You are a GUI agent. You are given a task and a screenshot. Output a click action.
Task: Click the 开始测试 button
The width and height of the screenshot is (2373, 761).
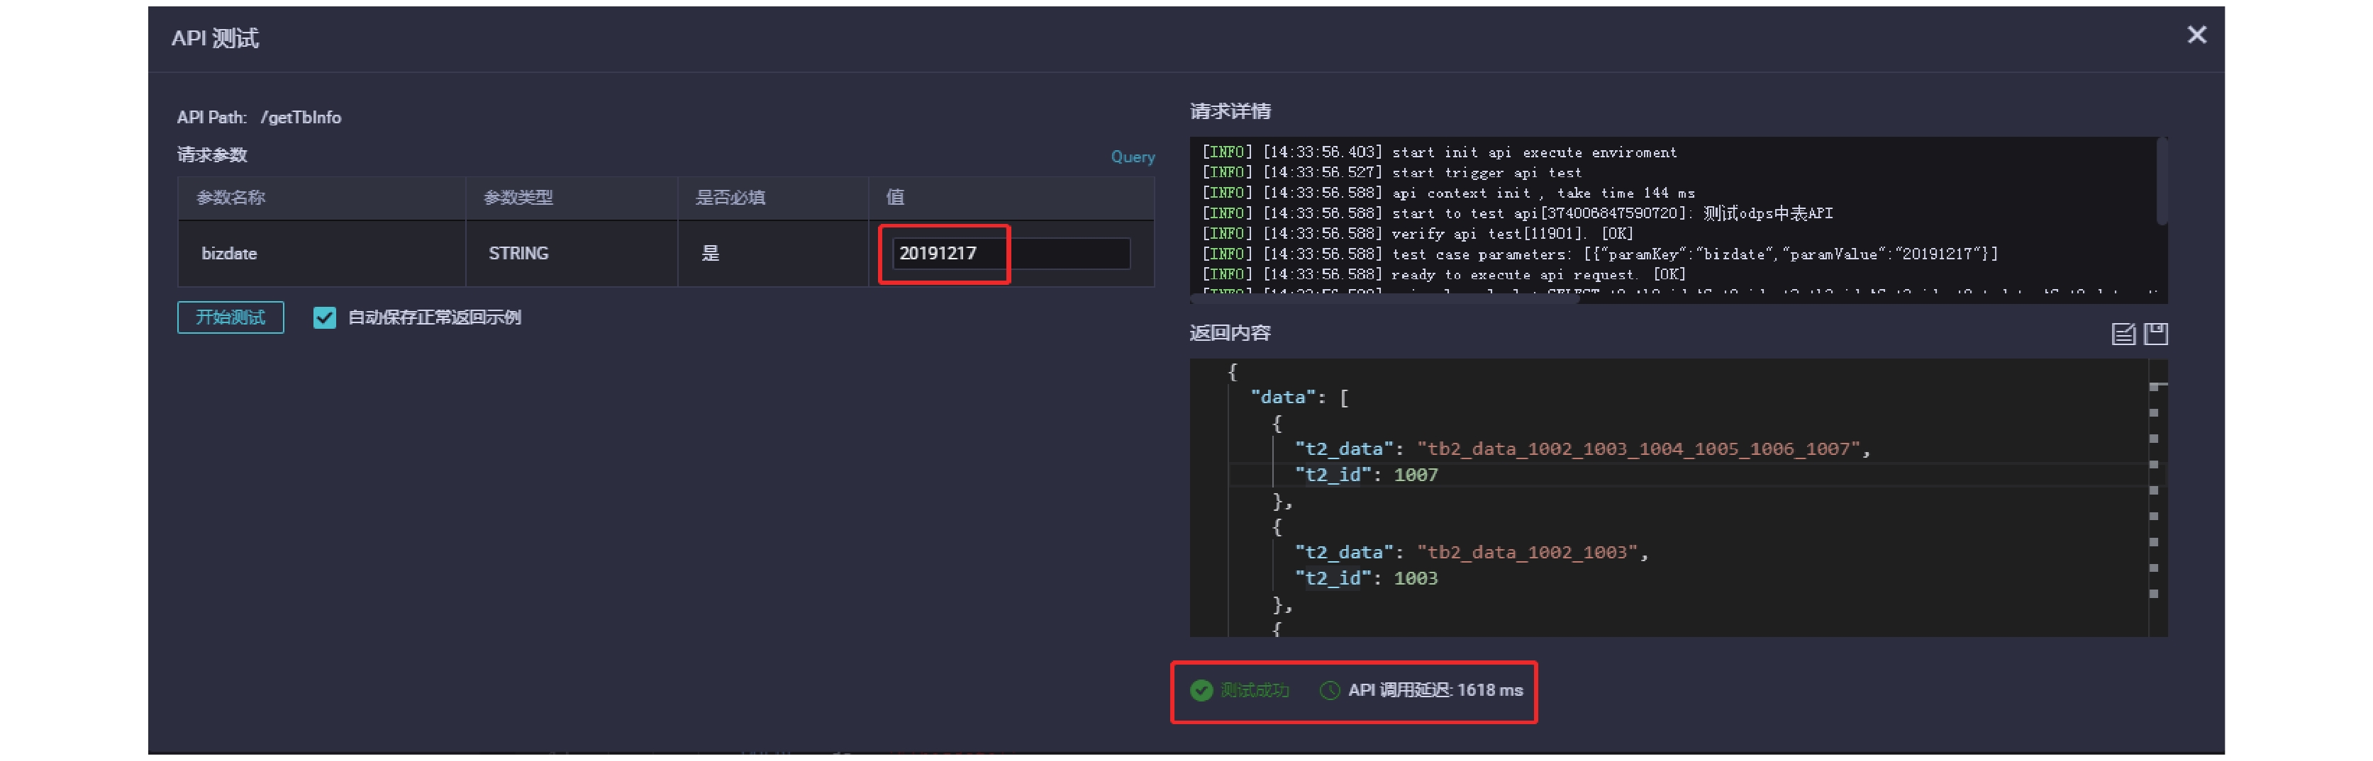[230, 317]
